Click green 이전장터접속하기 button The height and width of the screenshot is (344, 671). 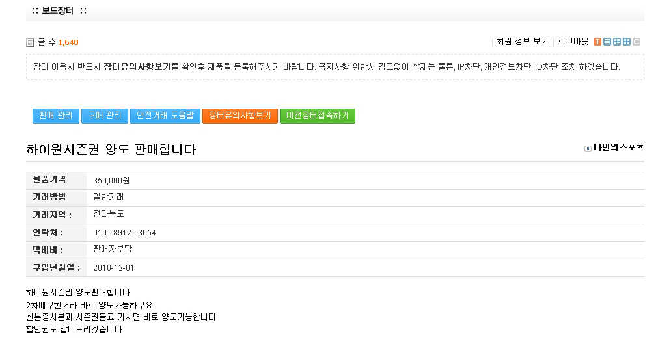point(318,116)
